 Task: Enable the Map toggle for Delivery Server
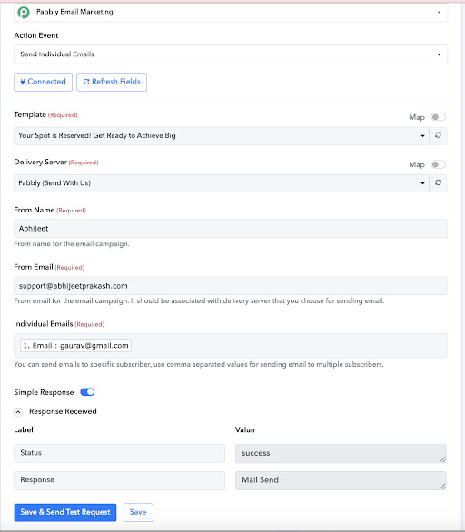(x=438, y=164)
